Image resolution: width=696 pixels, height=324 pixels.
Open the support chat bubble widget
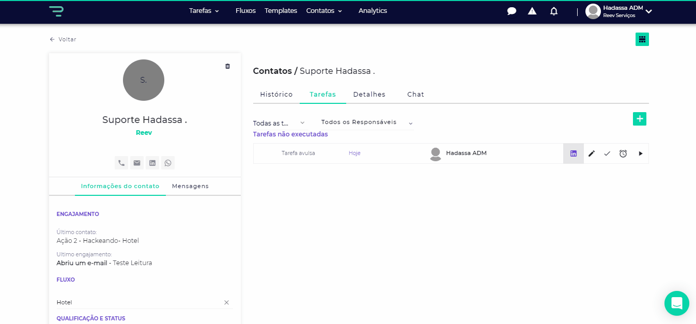676,303
